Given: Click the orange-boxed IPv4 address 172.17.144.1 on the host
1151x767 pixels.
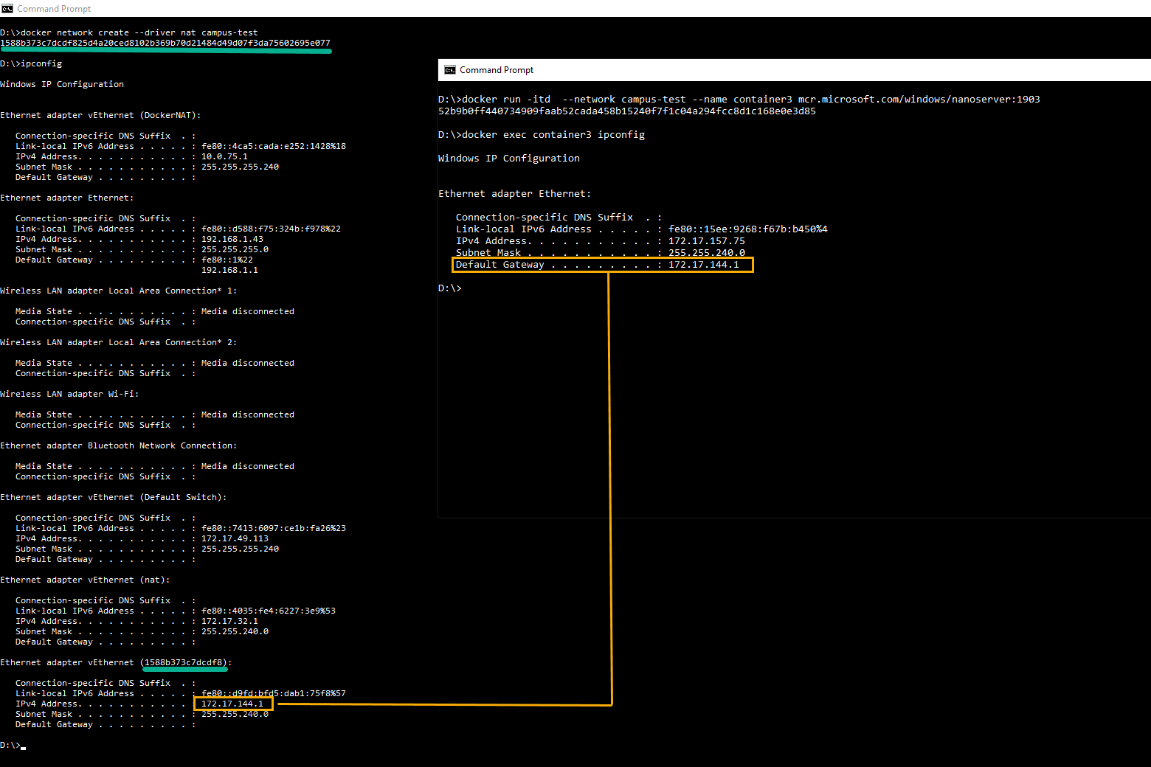Looking at the screenshot, I should [x=232, y=704].
